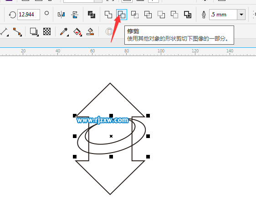This screenshot has height=210, width=256.
Task: Click the .5 mm outline width box
Action: tap(223, 15)
